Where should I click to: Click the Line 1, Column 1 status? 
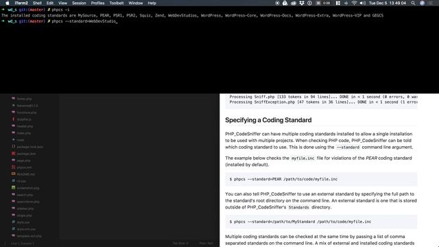coord(23,244)
